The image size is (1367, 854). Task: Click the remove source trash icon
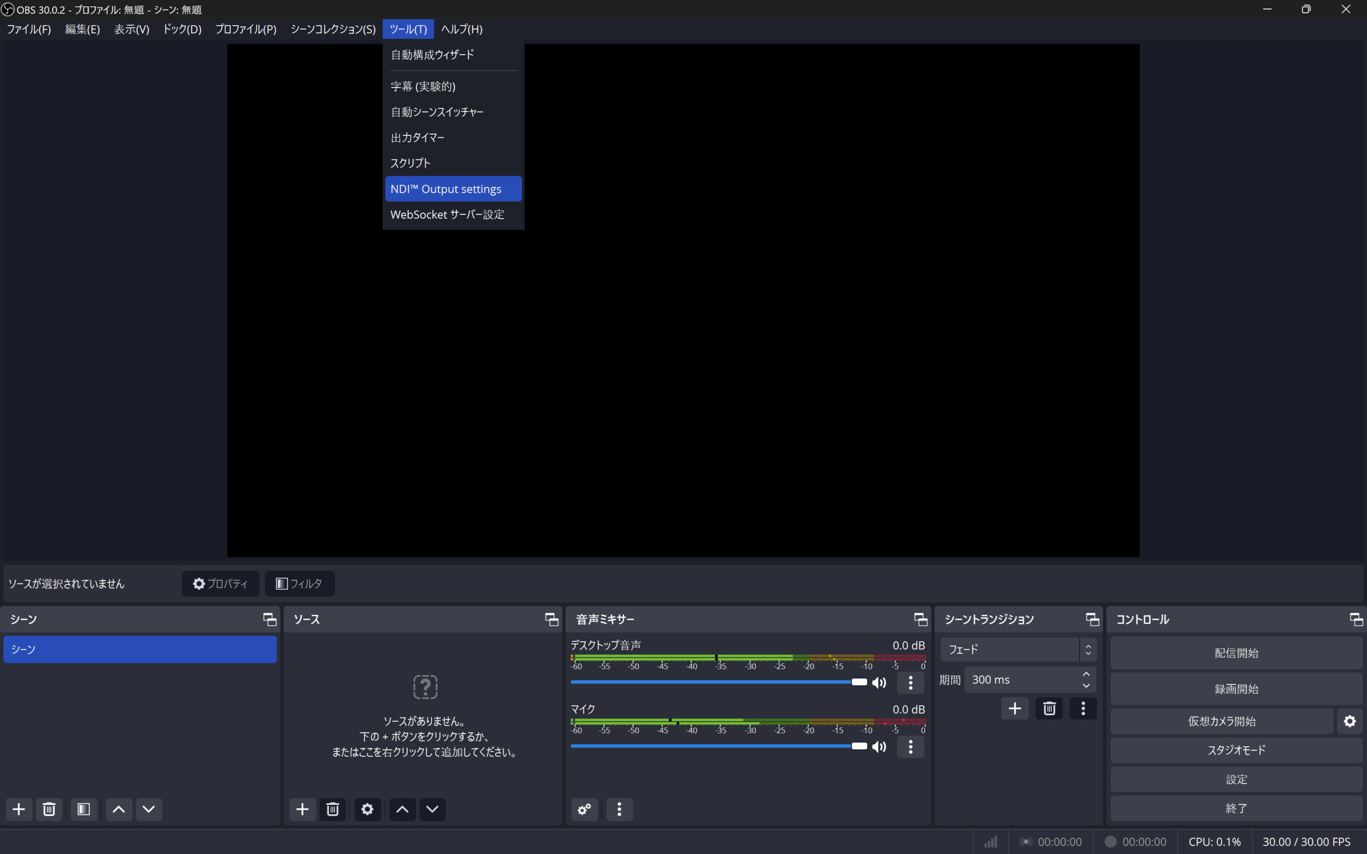[333, 809]
